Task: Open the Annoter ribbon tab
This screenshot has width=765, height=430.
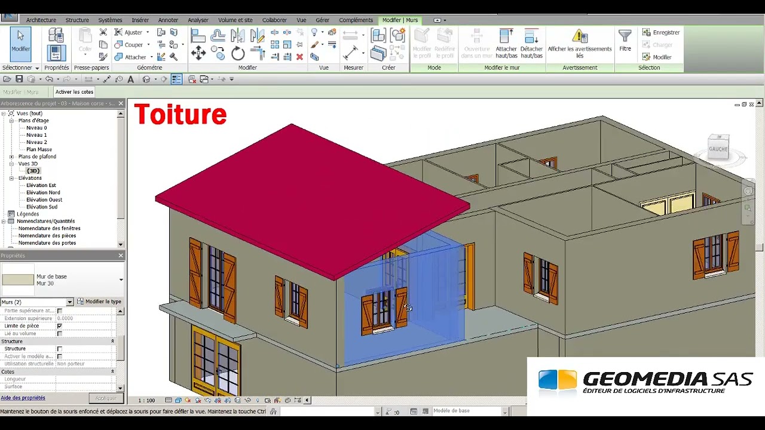Action: 168,20
